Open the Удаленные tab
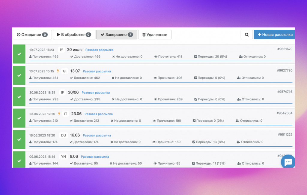The height and width of the screenshot is (195, 307). pyautogui.click(x=155, y=35)
